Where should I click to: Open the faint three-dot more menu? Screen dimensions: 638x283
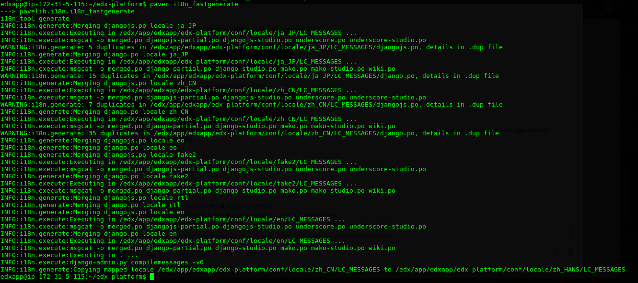pyautogui.click(x=557, y=252)
